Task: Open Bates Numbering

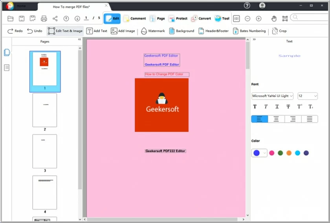Action: (x=249, y=31)
